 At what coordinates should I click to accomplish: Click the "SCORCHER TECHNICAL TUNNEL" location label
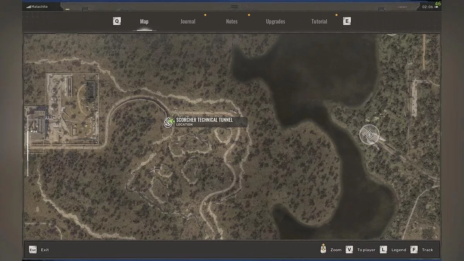click(x=205, y=120)
